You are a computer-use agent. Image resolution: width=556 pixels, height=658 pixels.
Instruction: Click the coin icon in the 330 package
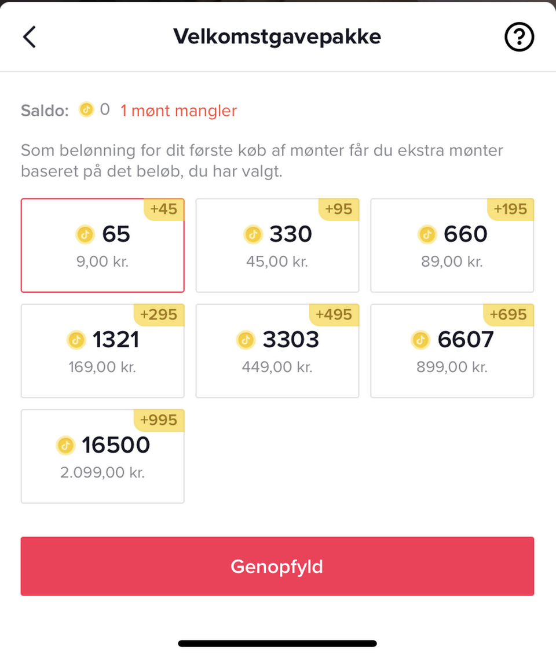(x=253, y=234)
